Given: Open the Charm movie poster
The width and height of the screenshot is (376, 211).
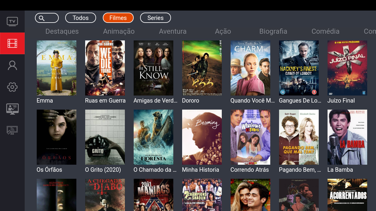Looking at the screenshot, I should pos(250,68).
